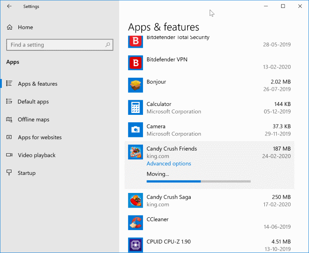The image size is (309, 253).
Task: Click the 250 MB size value
Action: 281,197
